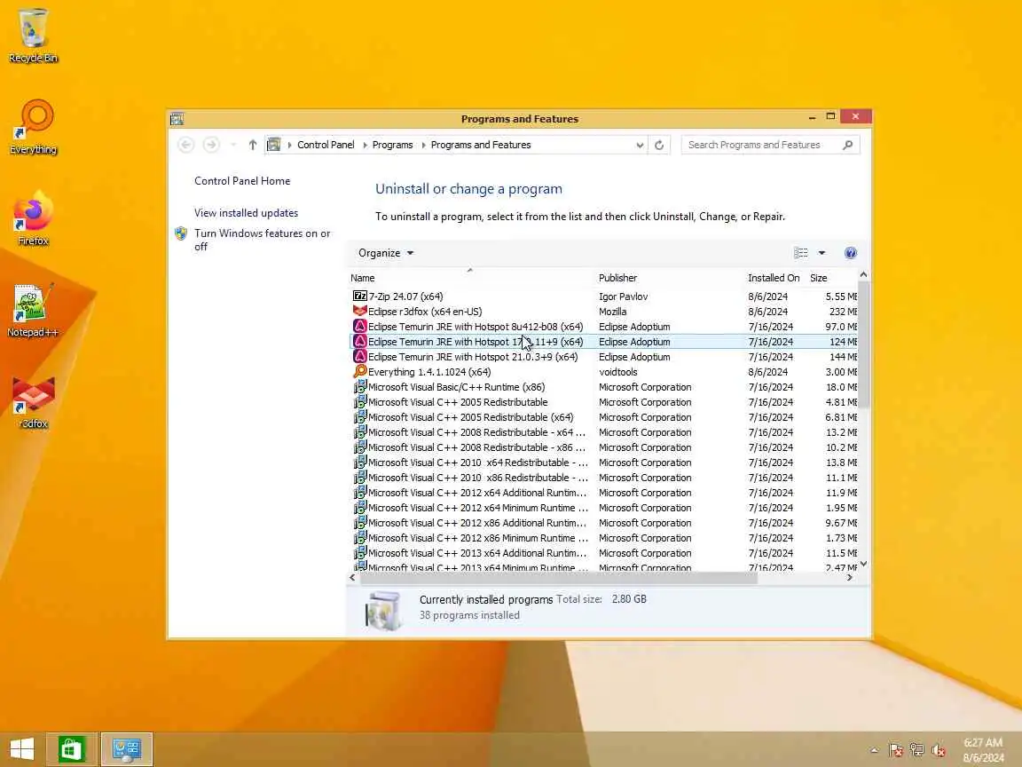Select Temurin JRE Hotspot 17 entry
1022x767 pixels.
(x=603, y=342)
